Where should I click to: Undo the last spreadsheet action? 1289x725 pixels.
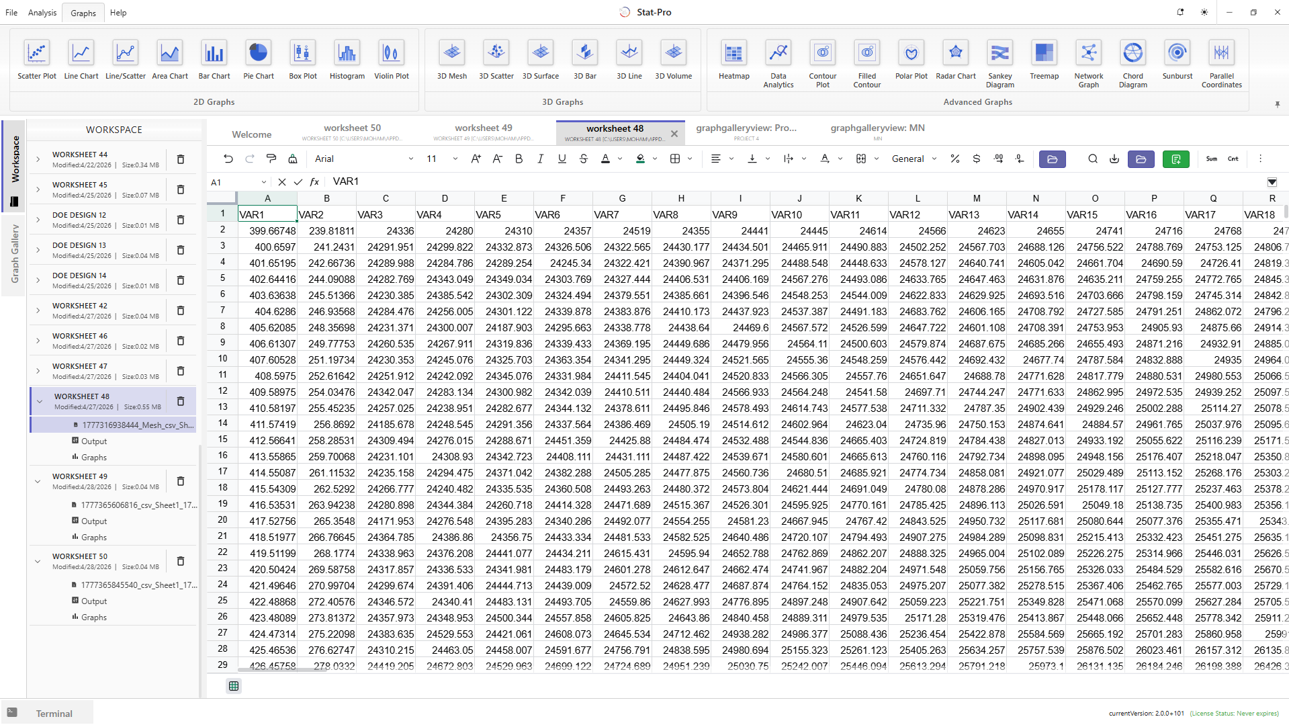(228, 159)
